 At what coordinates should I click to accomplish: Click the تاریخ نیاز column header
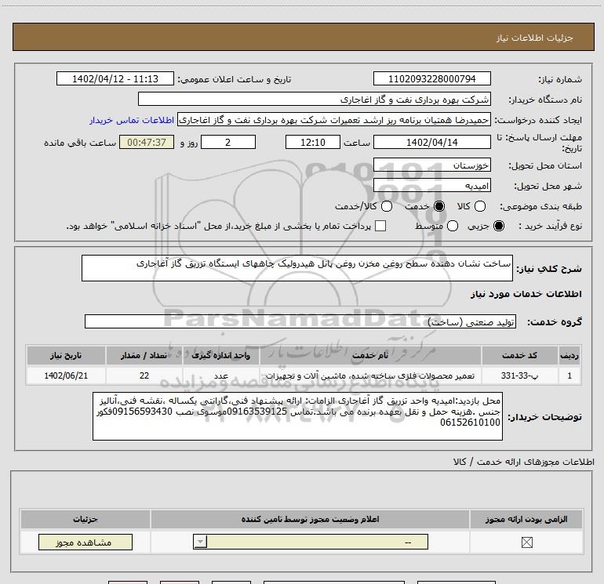pyautogui.click(x=66, y=355)
